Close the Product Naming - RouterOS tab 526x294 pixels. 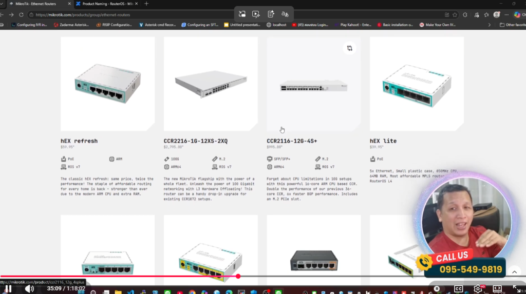(136, 4)
